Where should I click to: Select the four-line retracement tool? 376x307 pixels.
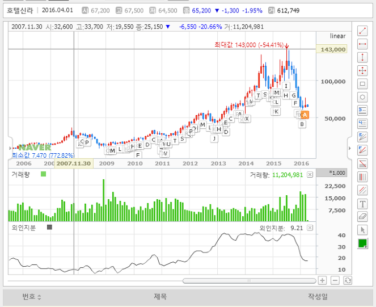pos(362,124)
